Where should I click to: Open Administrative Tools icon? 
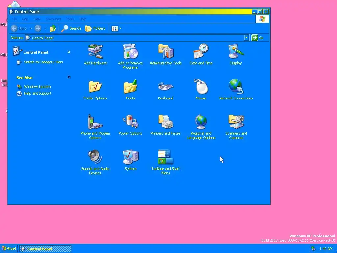(x=166, y=54)
